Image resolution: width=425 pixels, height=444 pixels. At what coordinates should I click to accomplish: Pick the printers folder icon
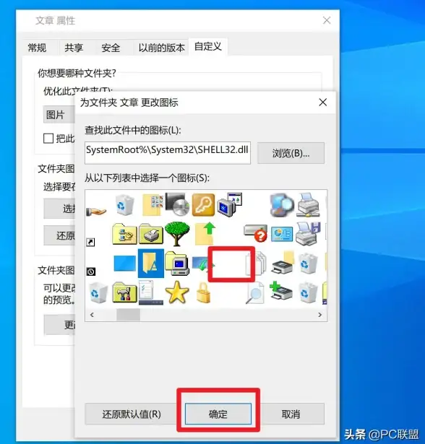(x=151, y=234)
